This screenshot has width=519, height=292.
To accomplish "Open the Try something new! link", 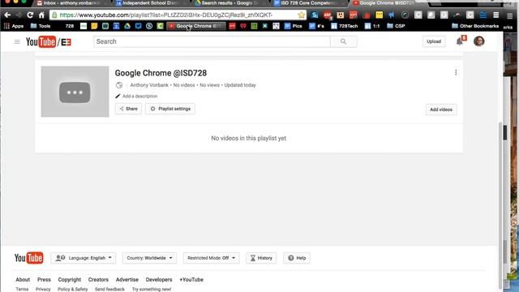I will [152, 290].
